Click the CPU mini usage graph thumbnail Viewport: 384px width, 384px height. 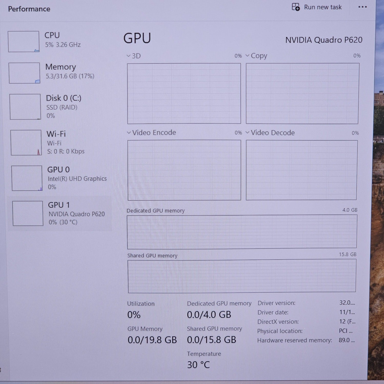[x=24, y=41]
